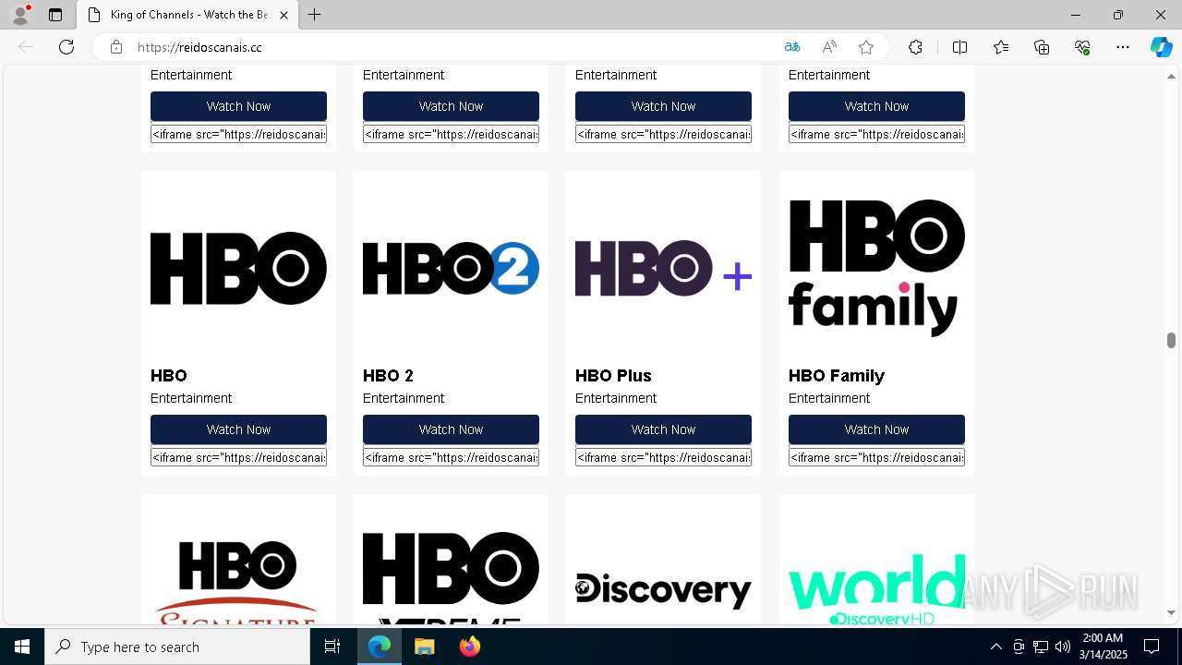Toggle split screen icon
This screenshot has height=665, width=1182.
pos(959,47)
